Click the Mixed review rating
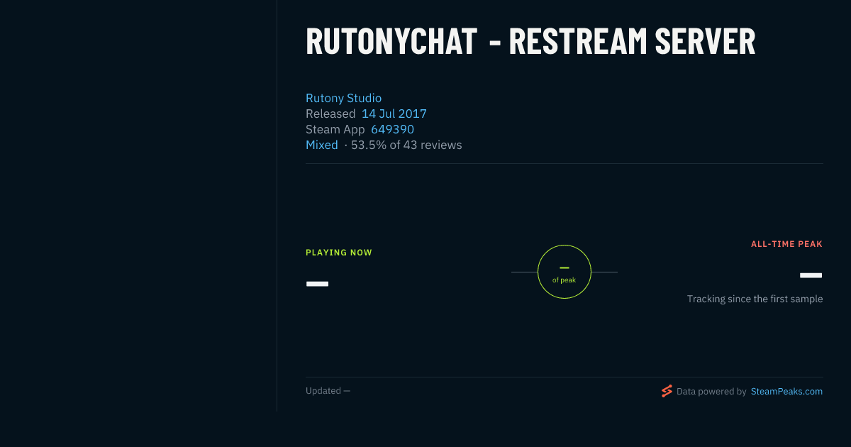The height and width of the screenshot is (447, 851). (321, 145)
